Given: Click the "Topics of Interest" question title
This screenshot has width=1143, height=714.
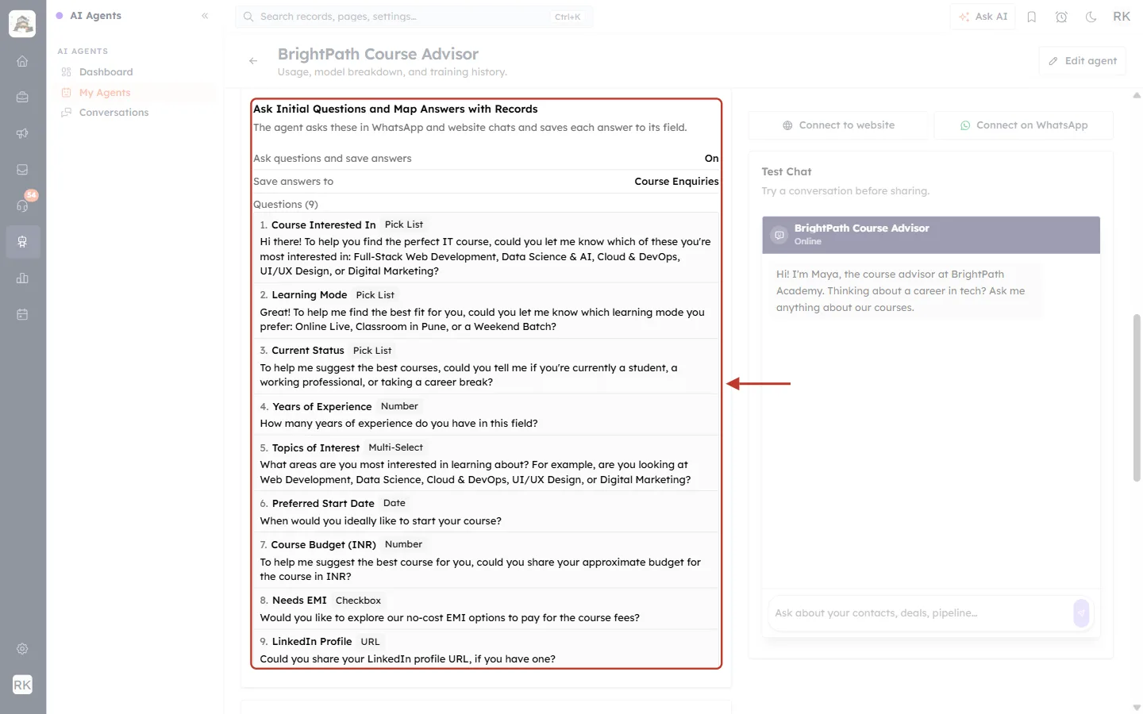Looking at the screenshot, I should pyautogui.click(x=316, y=448).
